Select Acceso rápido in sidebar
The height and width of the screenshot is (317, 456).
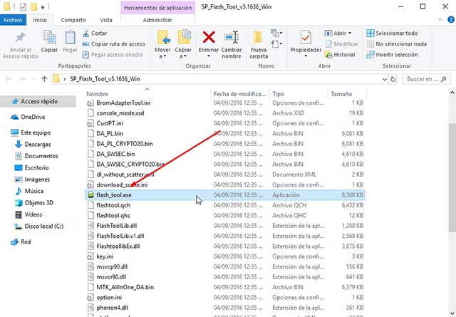[38, 101]
